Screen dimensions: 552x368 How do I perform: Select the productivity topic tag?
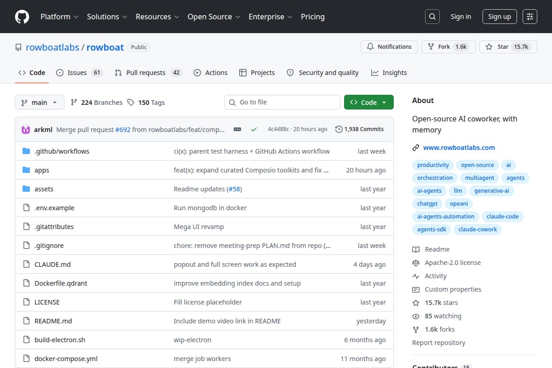(433, 165)
